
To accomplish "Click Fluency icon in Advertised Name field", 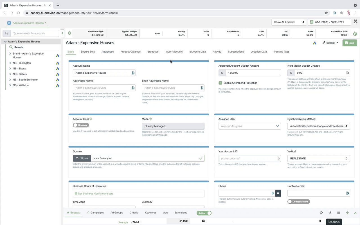I will 133,88.
